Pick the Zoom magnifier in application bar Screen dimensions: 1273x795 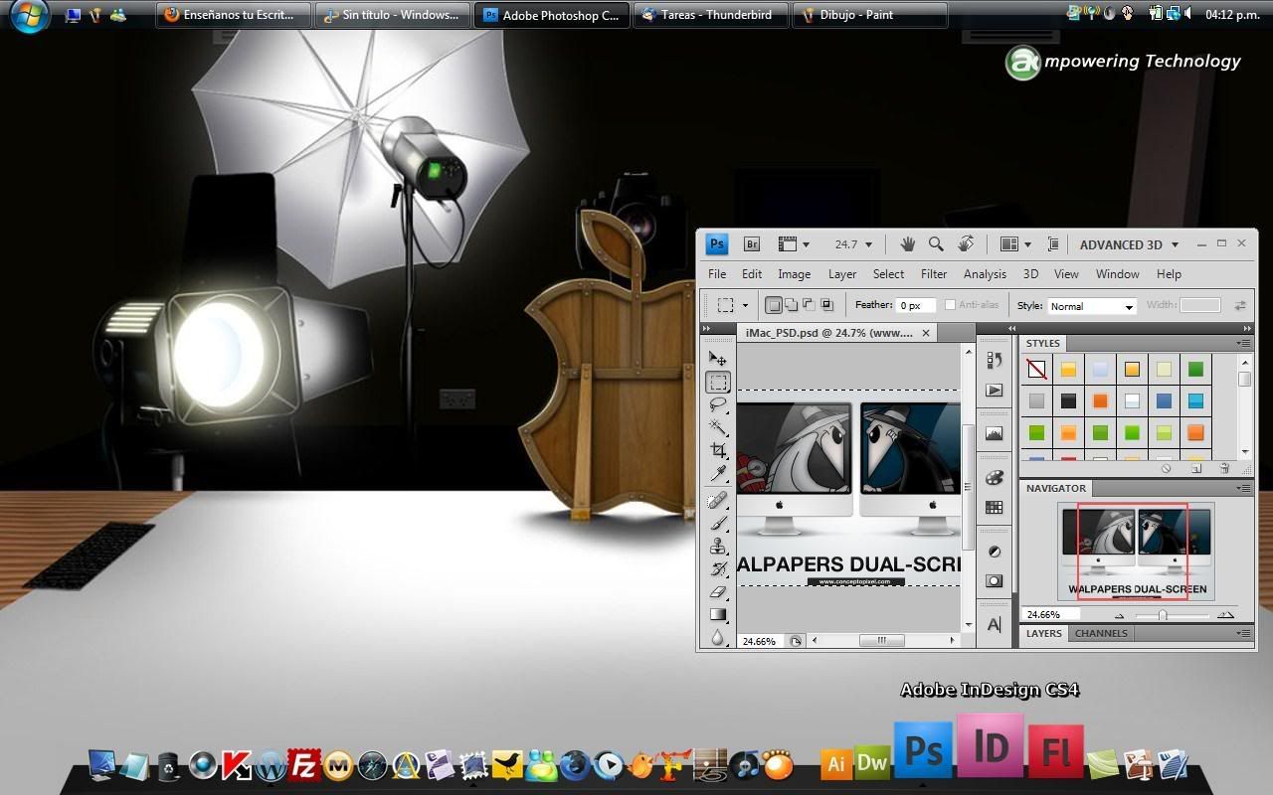click(x=936, y=243)
